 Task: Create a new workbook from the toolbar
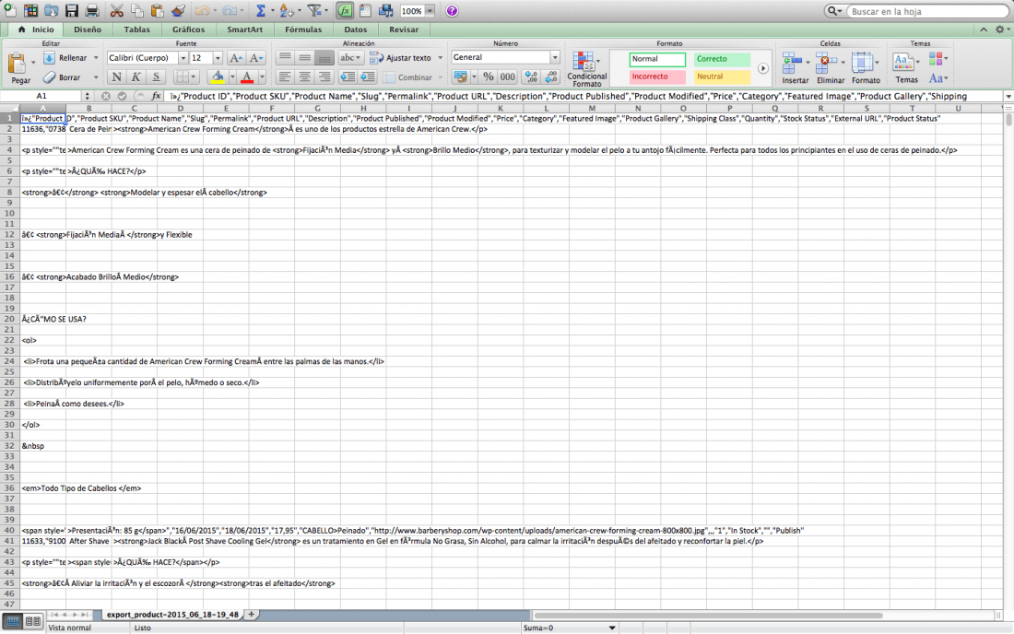[x=10, y=10]
